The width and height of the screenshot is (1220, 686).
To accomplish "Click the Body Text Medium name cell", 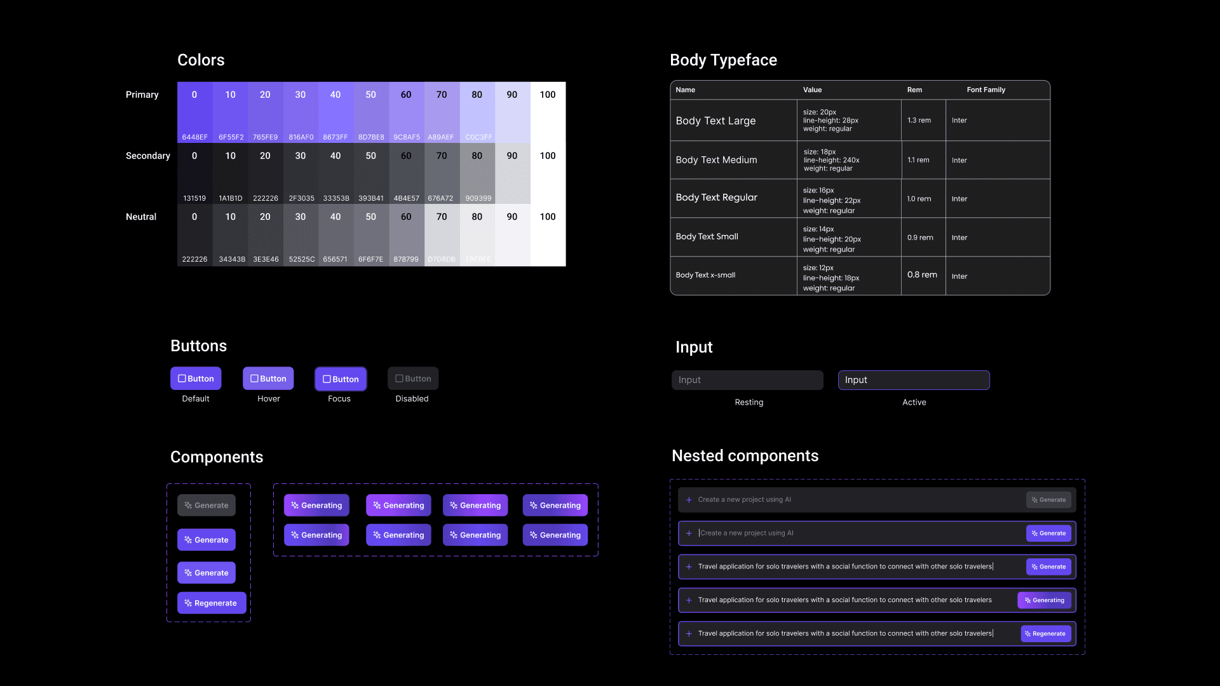I will tap(734, 160).
